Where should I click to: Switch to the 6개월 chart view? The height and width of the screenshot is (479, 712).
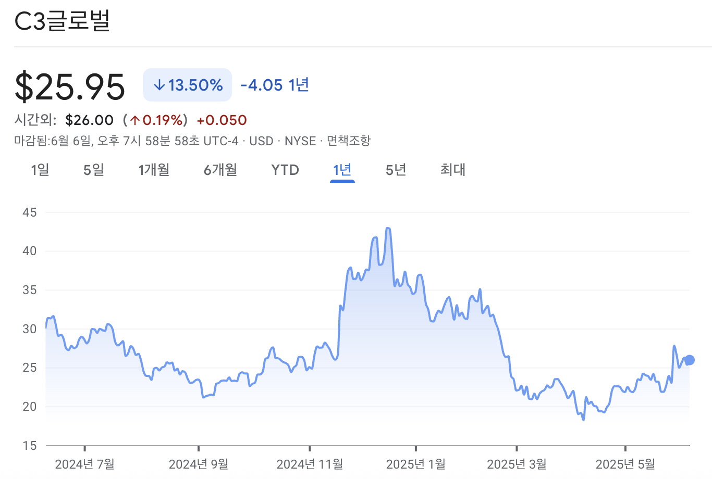pyautogui.click(x=219, y=170)
